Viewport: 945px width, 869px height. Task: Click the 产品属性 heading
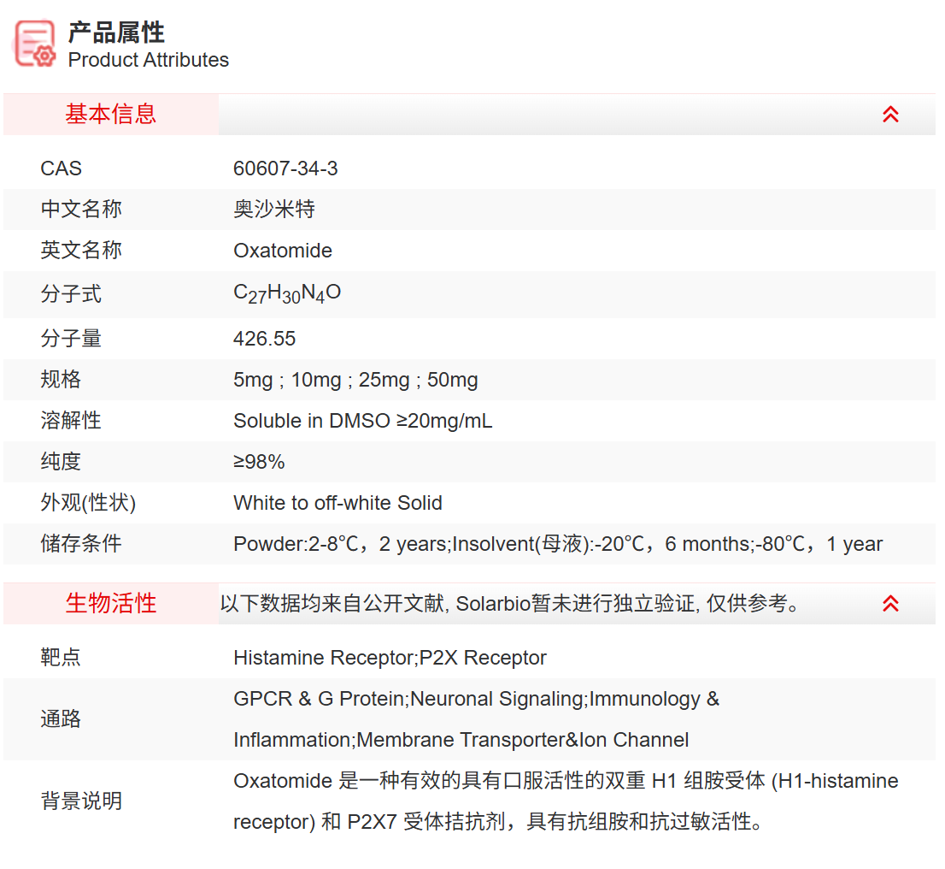tap(114, 33)
